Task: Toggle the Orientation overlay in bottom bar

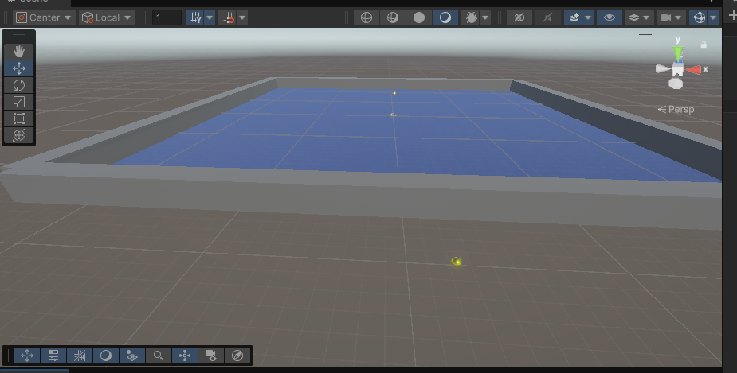Action: tap(185, 356)
